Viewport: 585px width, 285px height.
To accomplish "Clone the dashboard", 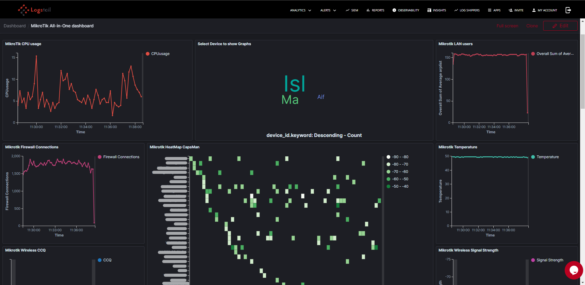I will coord(532,26).
